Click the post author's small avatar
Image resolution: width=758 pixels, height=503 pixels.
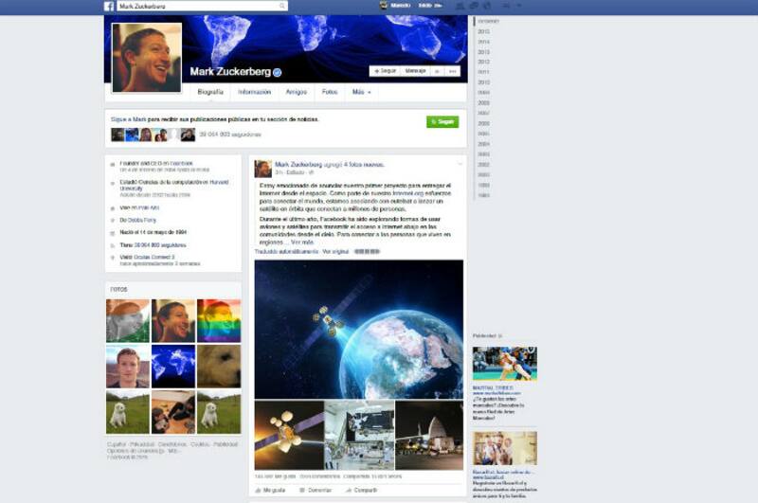(262, 169)
